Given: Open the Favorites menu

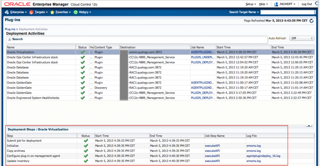Looking at the screenshot, I should (x=63, y=12).
